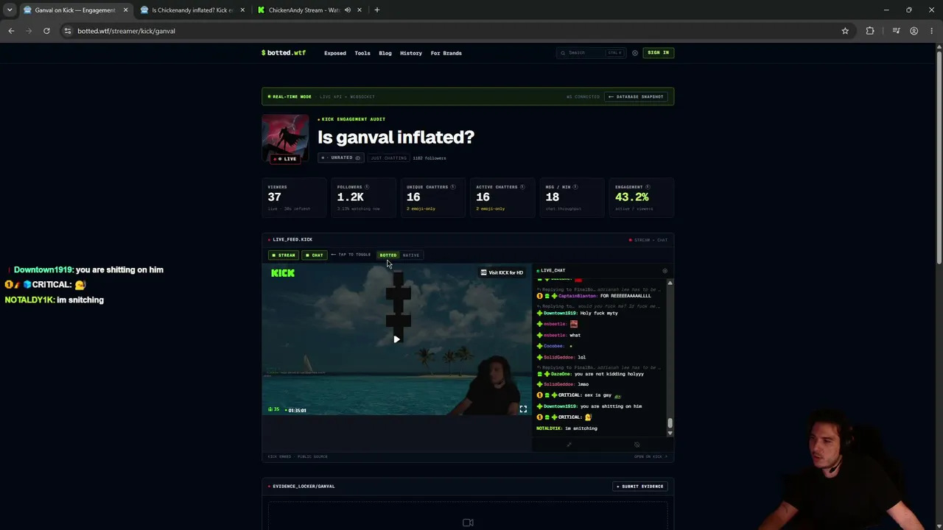
Task: Open the botted.wtf home logo
Action: tap(284, 53)
